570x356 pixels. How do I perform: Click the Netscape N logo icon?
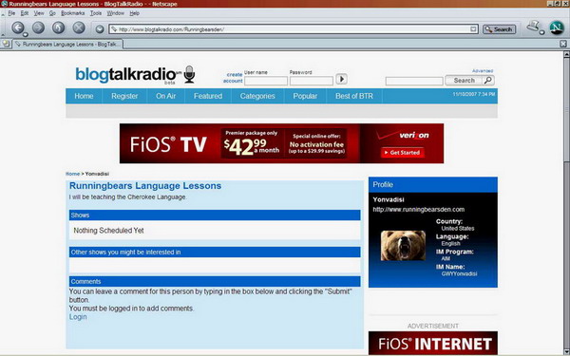[556, 28]
